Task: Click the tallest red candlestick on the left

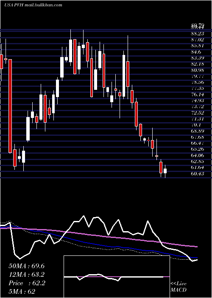Action: [x=10, y=106]
